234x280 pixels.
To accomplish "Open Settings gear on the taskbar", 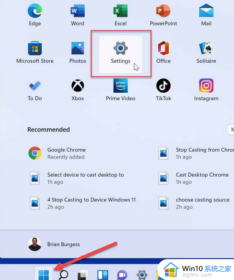I will click(x=142, y=275).
